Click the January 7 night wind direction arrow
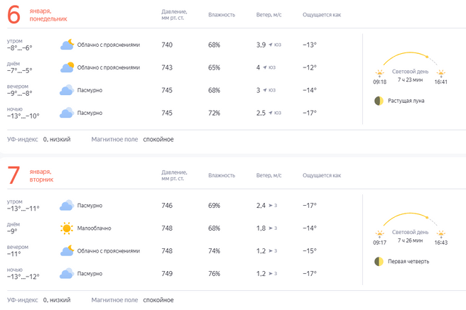The image size is (466, 310). [271, 274]
